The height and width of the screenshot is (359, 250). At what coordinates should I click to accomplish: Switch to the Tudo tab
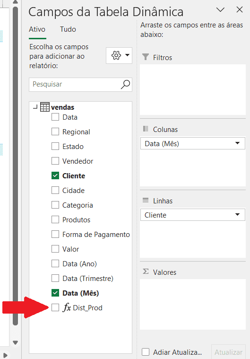tap(68, 29)
